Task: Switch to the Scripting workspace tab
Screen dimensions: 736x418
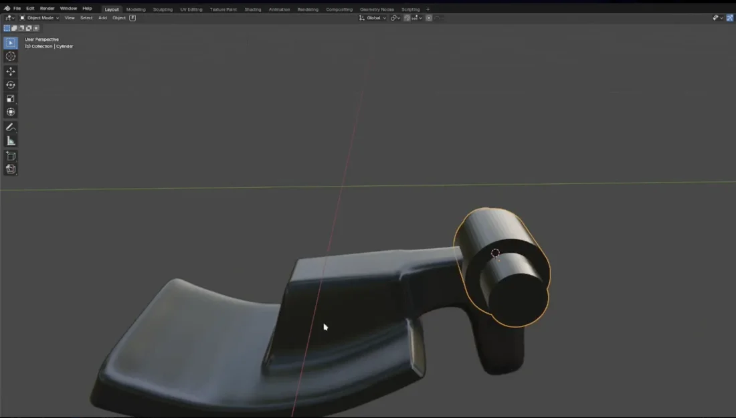Action: tap(411, 9)
